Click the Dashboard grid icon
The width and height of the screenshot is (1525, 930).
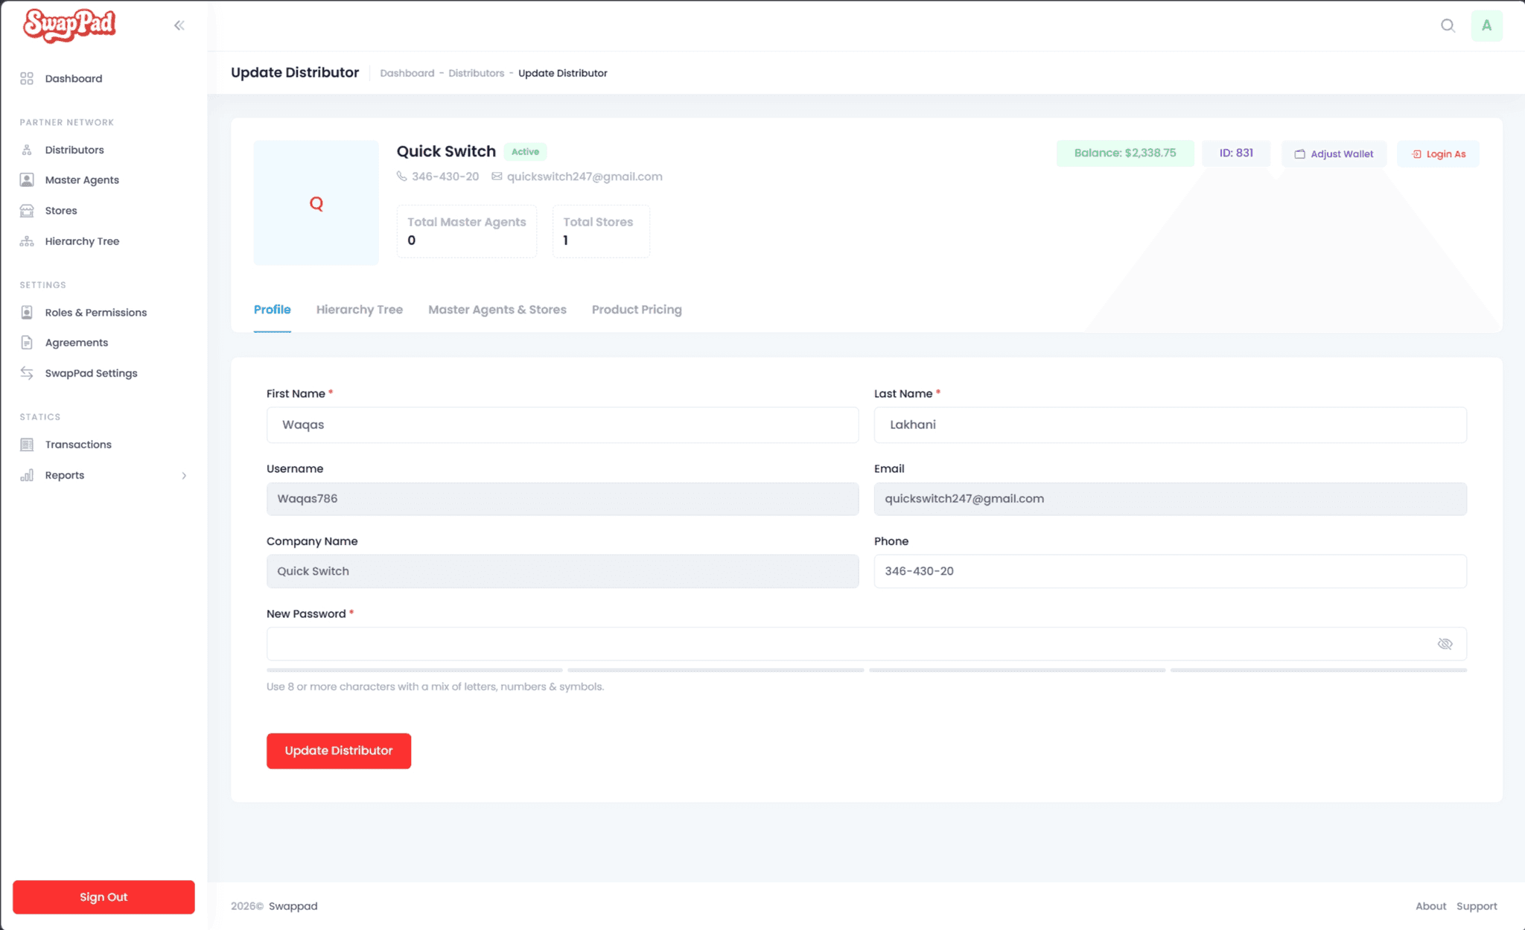[x=27, y=78]
